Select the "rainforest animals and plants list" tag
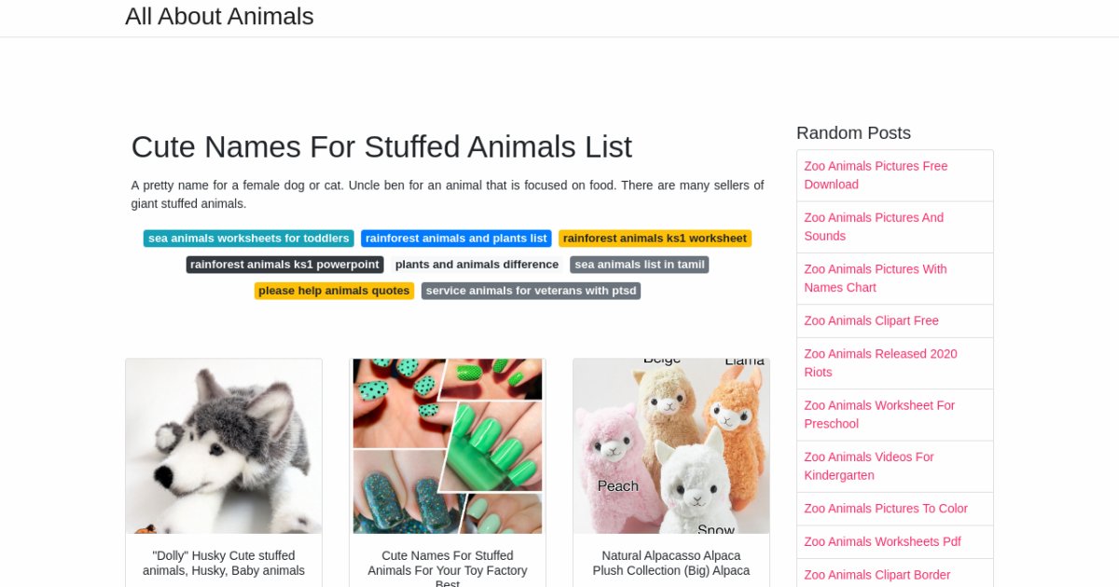The image size is (1119, 587). click(456, 238)
